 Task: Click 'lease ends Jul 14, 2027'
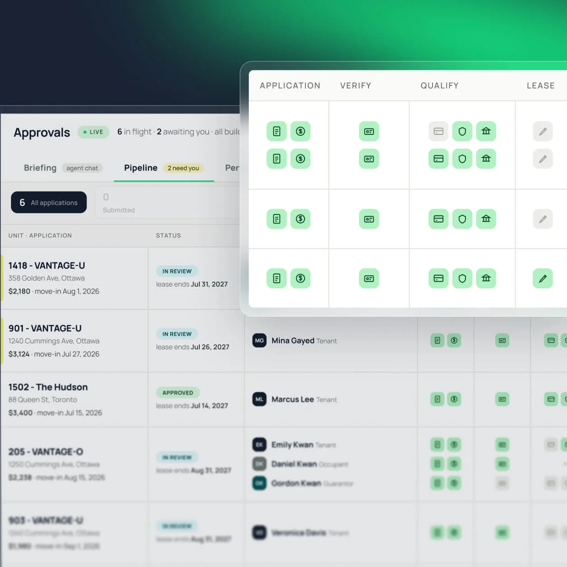tap(192, 406)
